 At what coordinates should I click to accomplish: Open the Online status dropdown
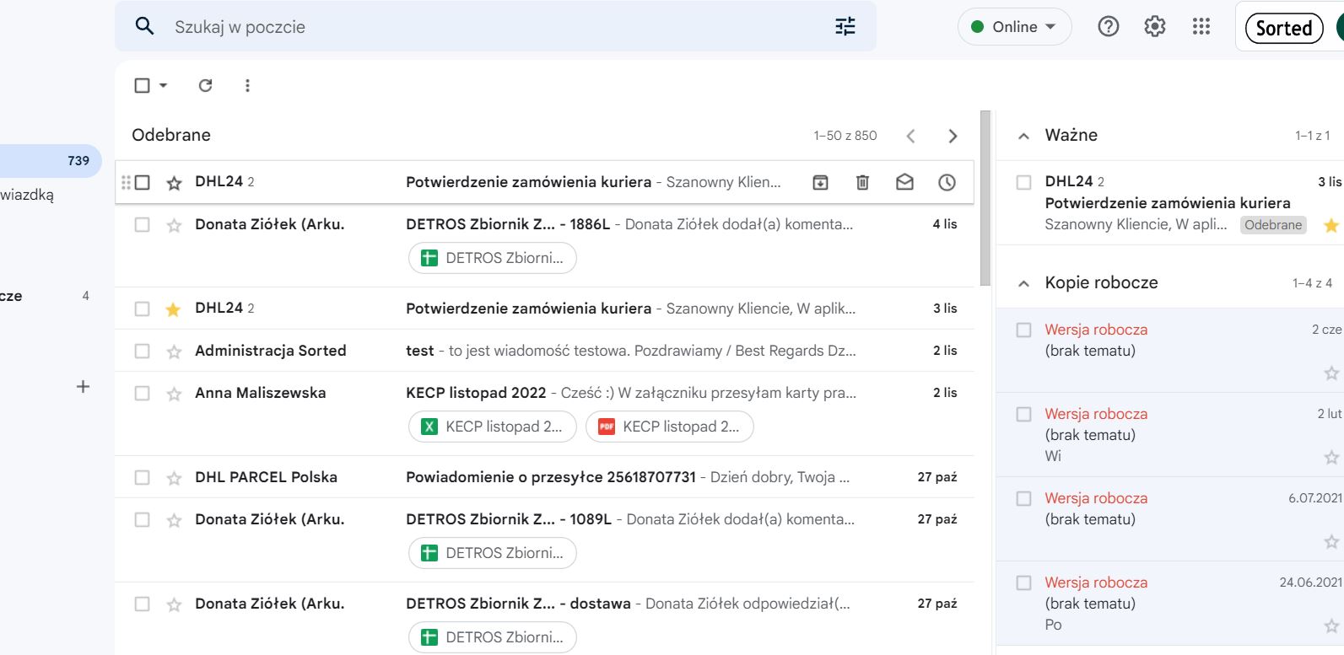pos(1014,27)
